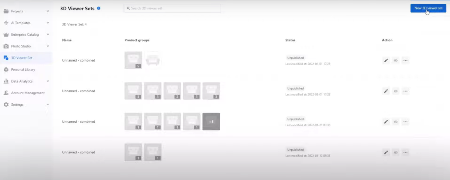Expand the AI Templates chevron

pos(48,23)
